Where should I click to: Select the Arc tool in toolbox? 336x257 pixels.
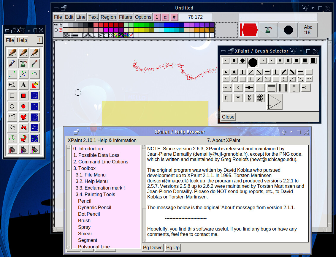coord(34,74)
